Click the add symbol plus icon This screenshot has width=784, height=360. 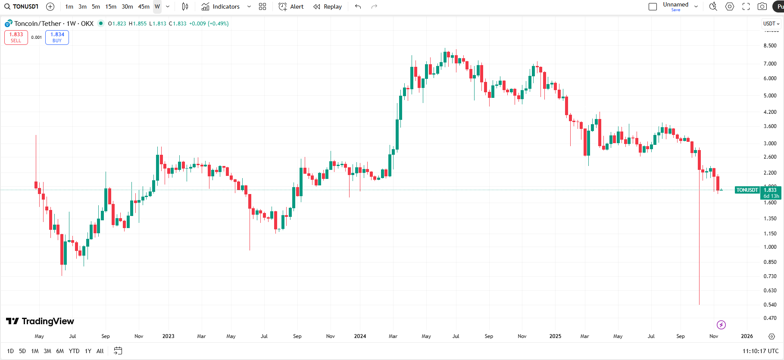click(50, 6)
